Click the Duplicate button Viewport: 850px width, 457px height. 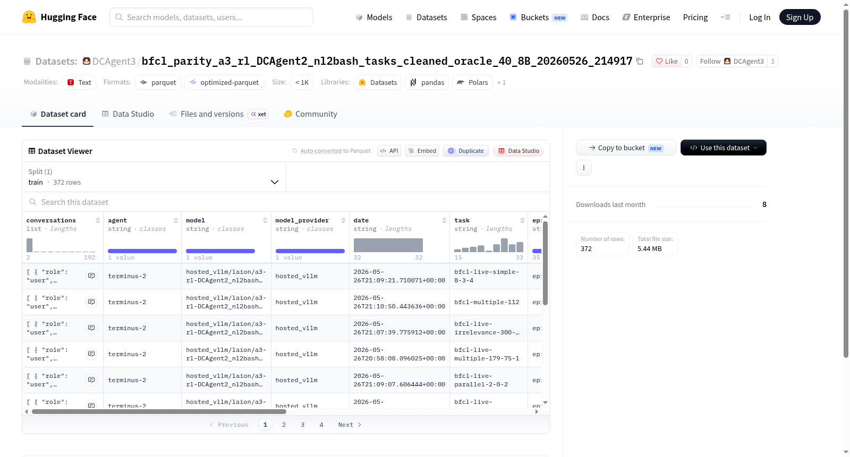(x=466, y=151)
